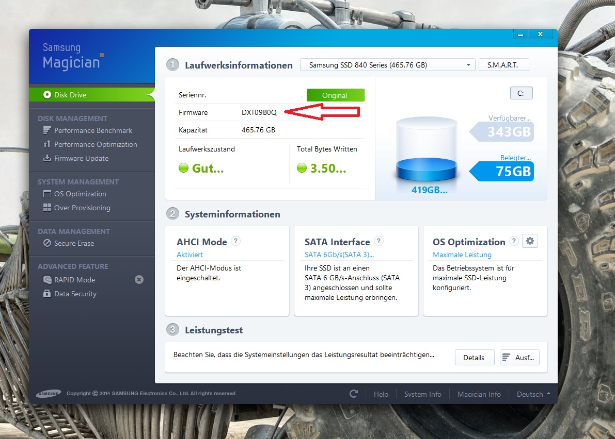The height and width of the screenshot is (439, 615).
Task: Open the Over Provisioning page
Action: coord(82,208)
